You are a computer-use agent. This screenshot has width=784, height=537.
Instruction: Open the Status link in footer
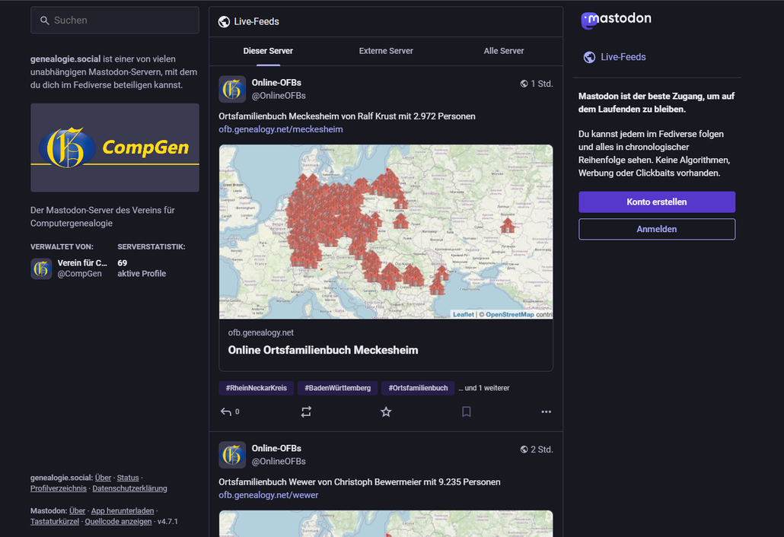(x=128, y=478)
